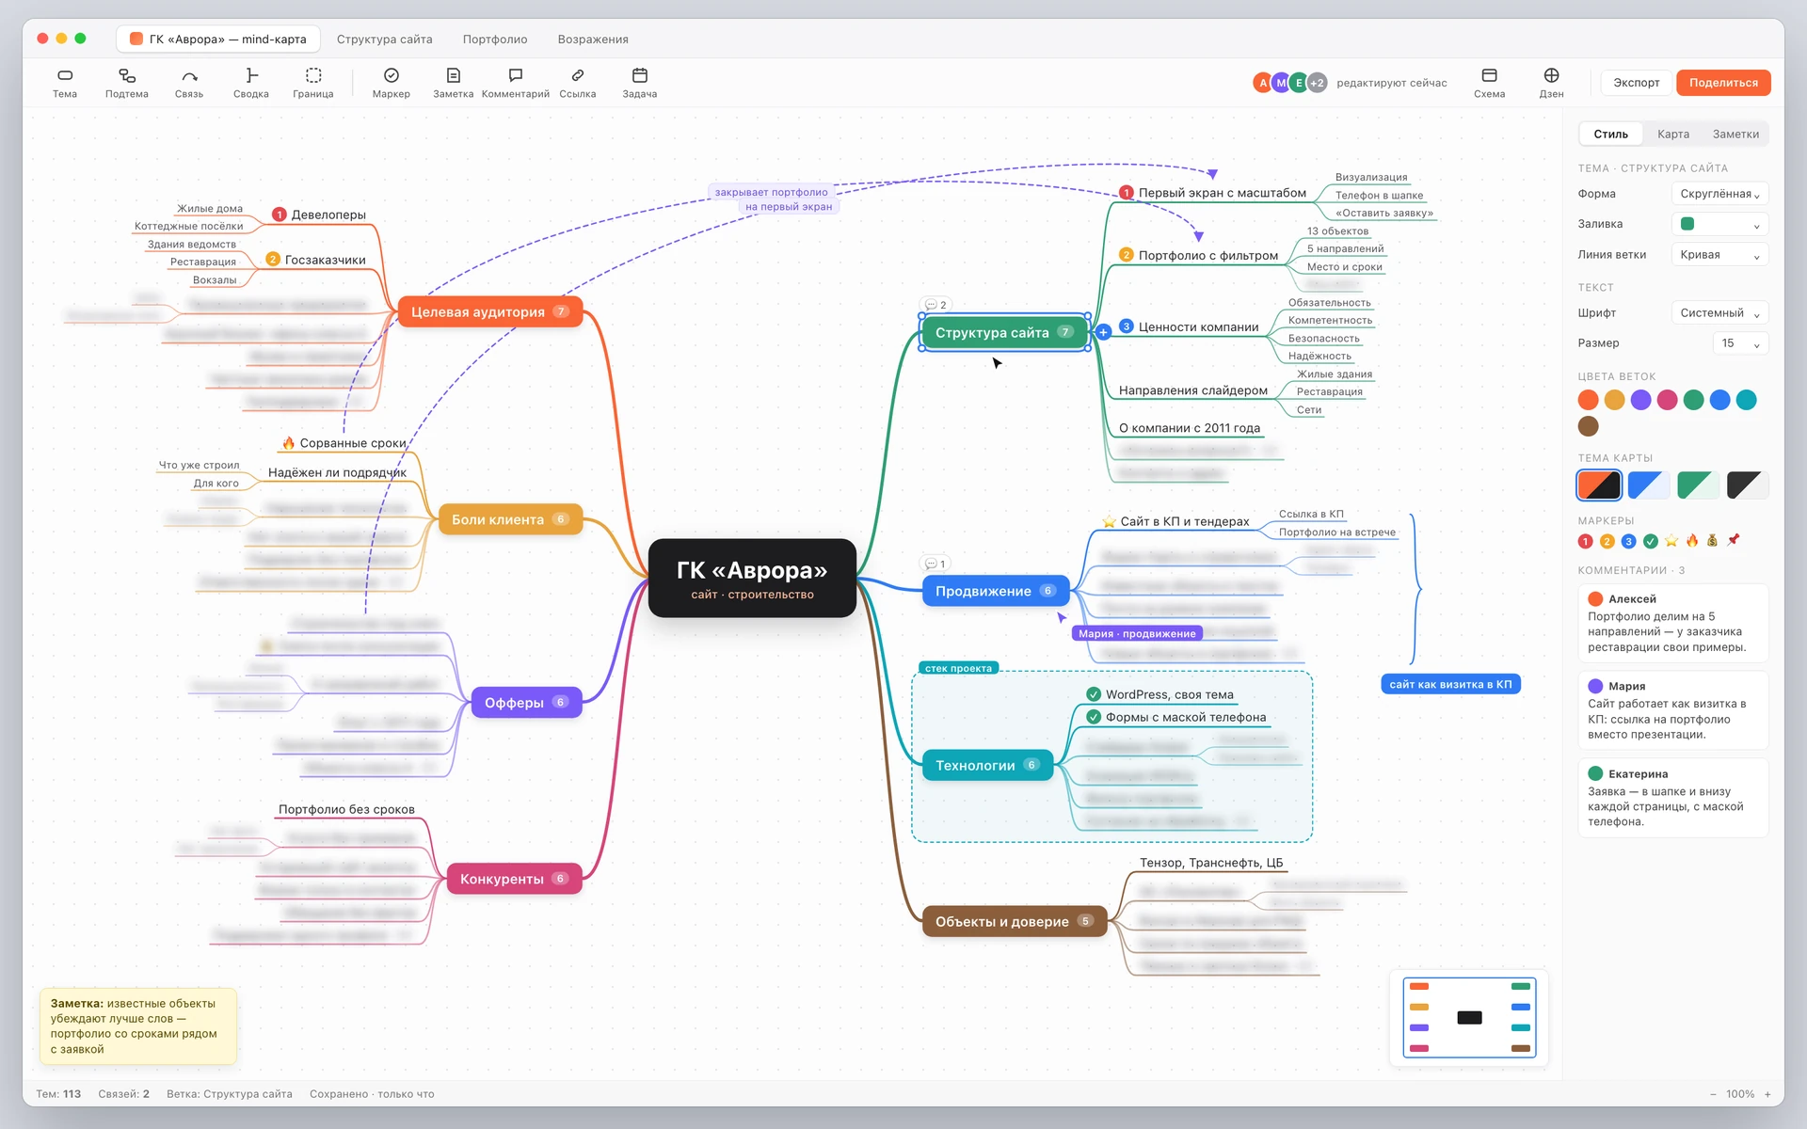The width and height of the screenshot is (1807, 1129).
Task: Select the green checkmark marker in Маркеры
Action: 1650,541
